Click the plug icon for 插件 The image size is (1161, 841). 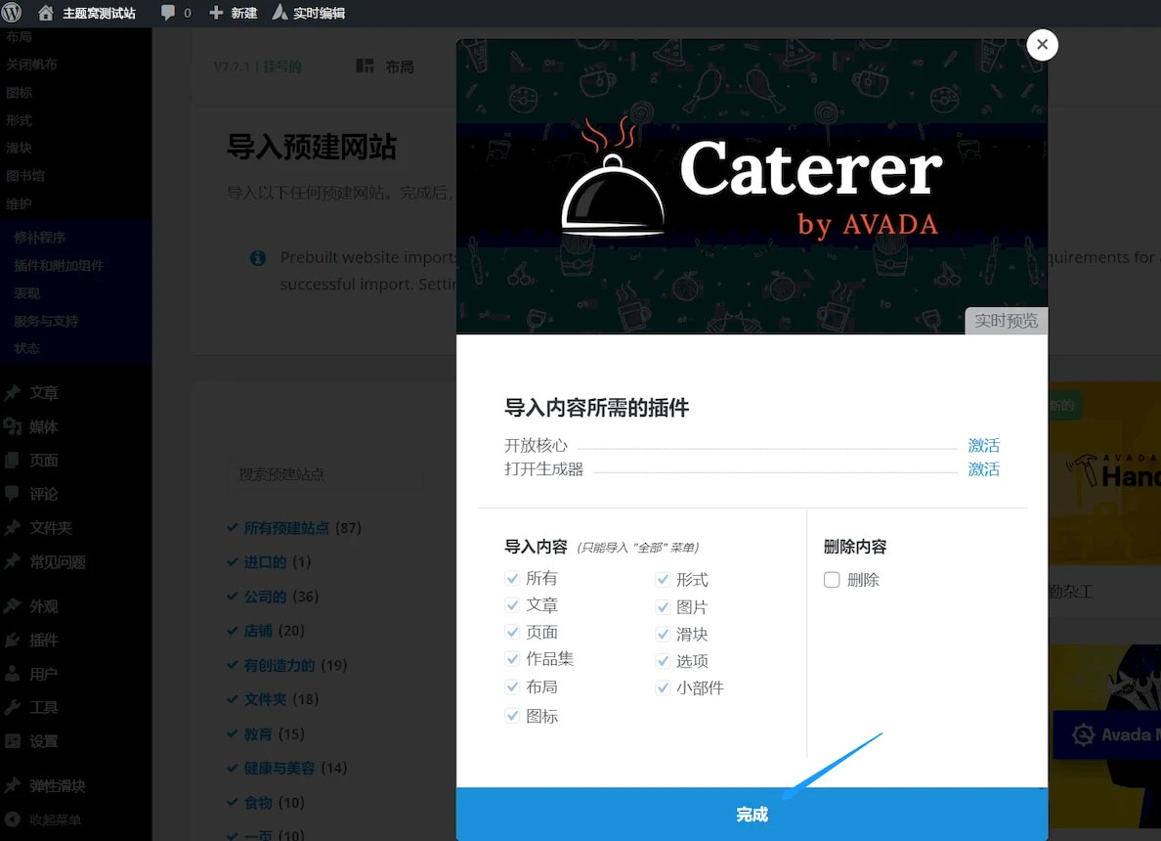13,641
